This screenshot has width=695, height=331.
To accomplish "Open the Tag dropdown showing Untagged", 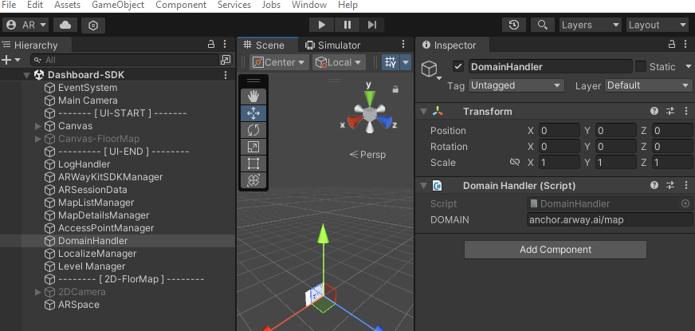I will tap(516, 85).
